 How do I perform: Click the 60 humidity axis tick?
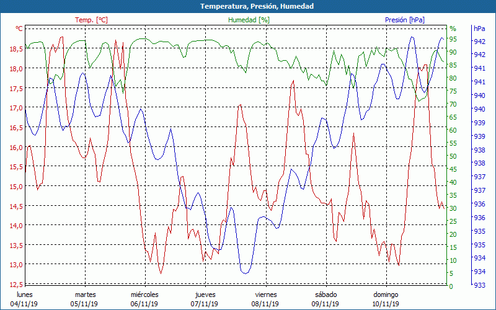(x=453, y=130)
